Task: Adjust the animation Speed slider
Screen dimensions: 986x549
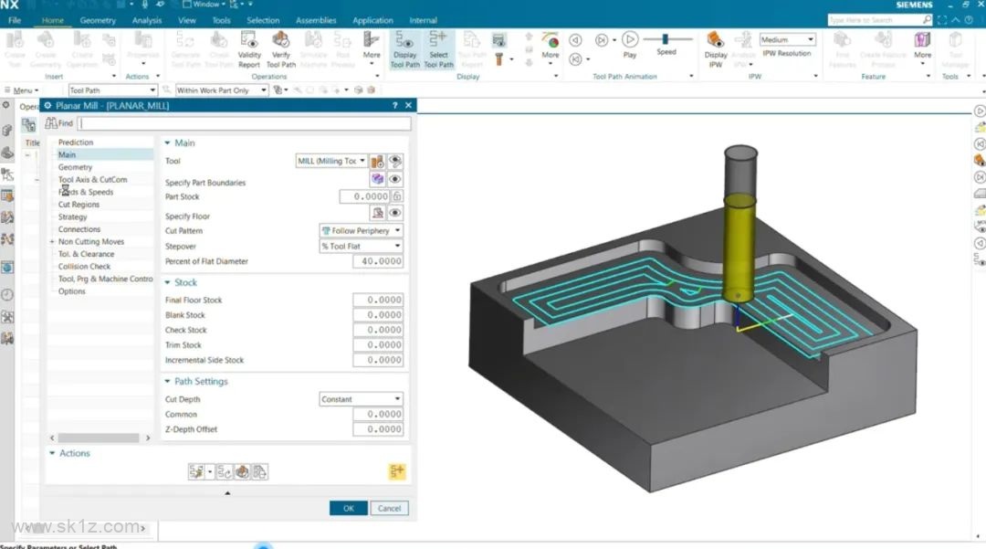Action: click(665, 39)
